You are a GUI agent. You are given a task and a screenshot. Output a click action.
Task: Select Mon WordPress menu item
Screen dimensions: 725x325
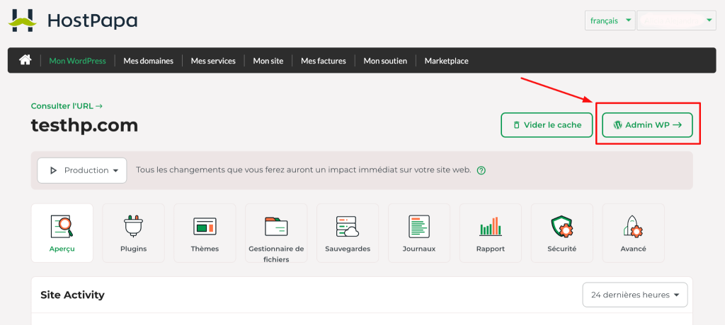[78, 61]
